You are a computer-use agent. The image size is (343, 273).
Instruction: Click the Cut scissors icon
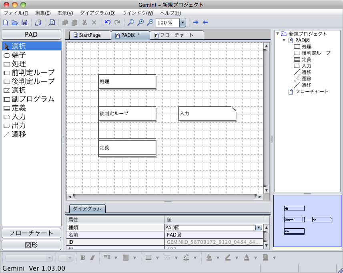tap(85, 22)
